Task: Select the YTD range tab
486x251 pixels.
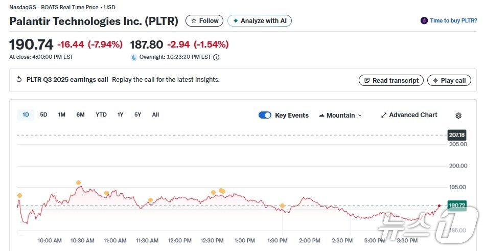Action: tap(101, 115)
